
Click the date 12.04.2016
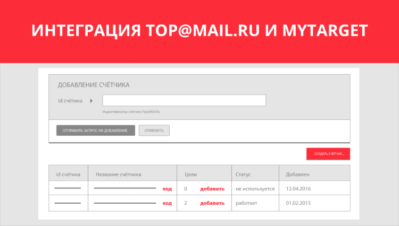[x=298, y=189]
